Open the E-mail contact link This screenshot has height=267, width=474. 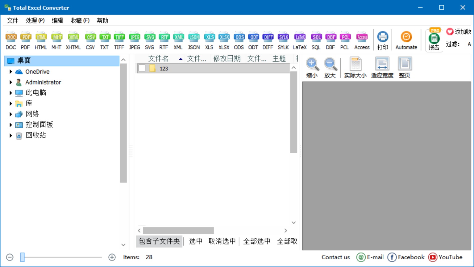point(370,257)
